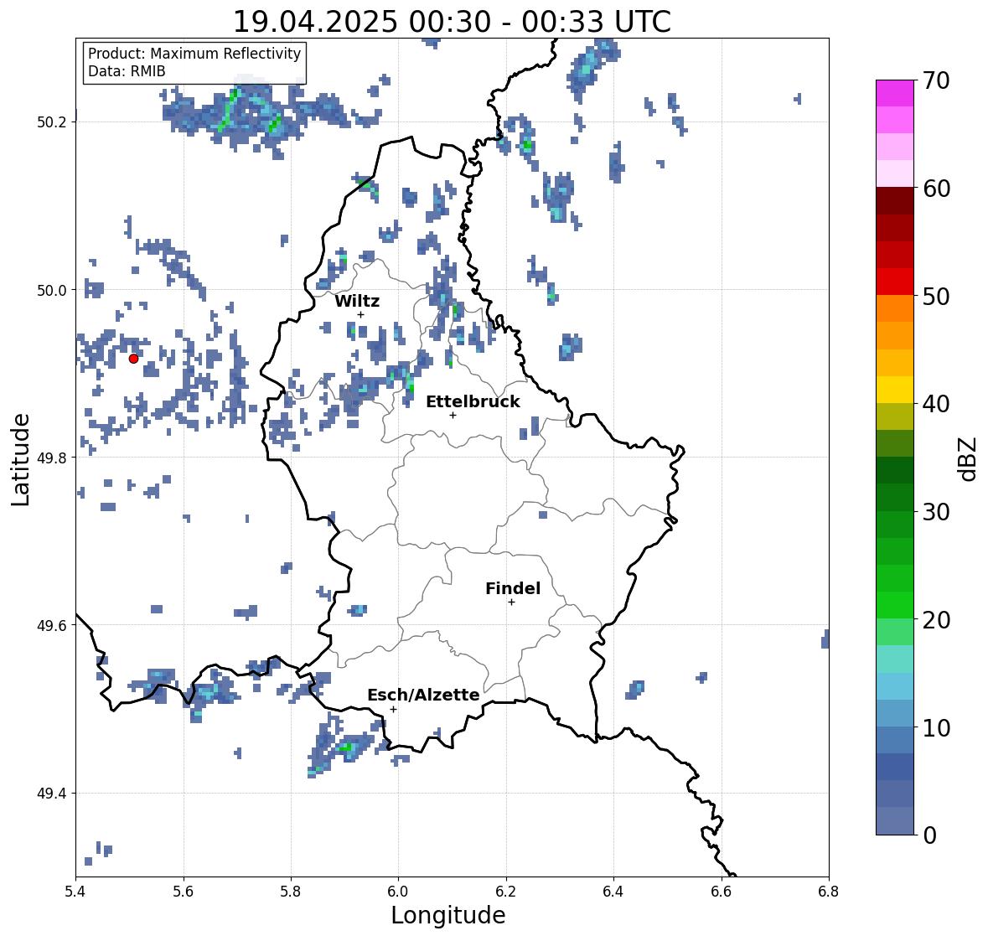Viewport: 988px width, 936px height.
Task: Click the 20 label on the colorbar
Action: click(x=936, y=620)
